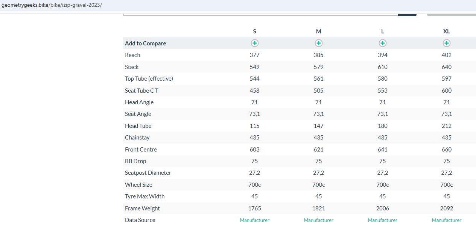This screenshot has width=476, height=231.
Task: Click the Tyre Max Width row label
Action: coord(144,196)
